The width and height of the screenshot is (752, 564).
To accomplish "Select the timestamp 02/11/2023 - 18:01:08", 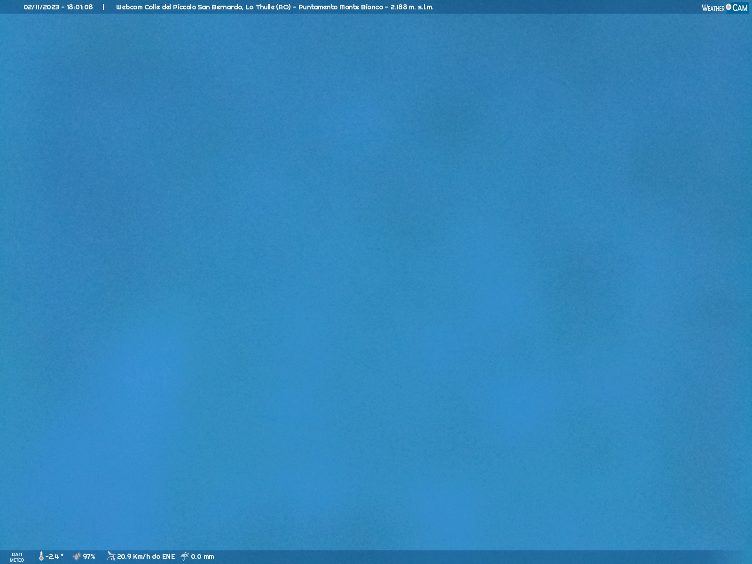I will [58, 7].
